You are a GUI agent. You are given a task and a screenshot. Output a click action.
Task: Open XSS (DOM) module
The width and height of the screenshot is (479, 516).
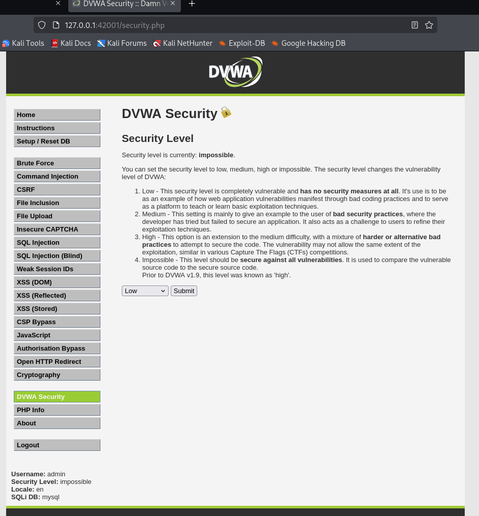pyautogui.click(x=57, y=282)
